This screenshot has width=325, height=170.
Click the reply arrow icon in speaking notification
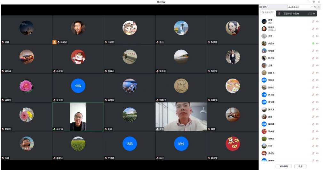tap(314, 13)
